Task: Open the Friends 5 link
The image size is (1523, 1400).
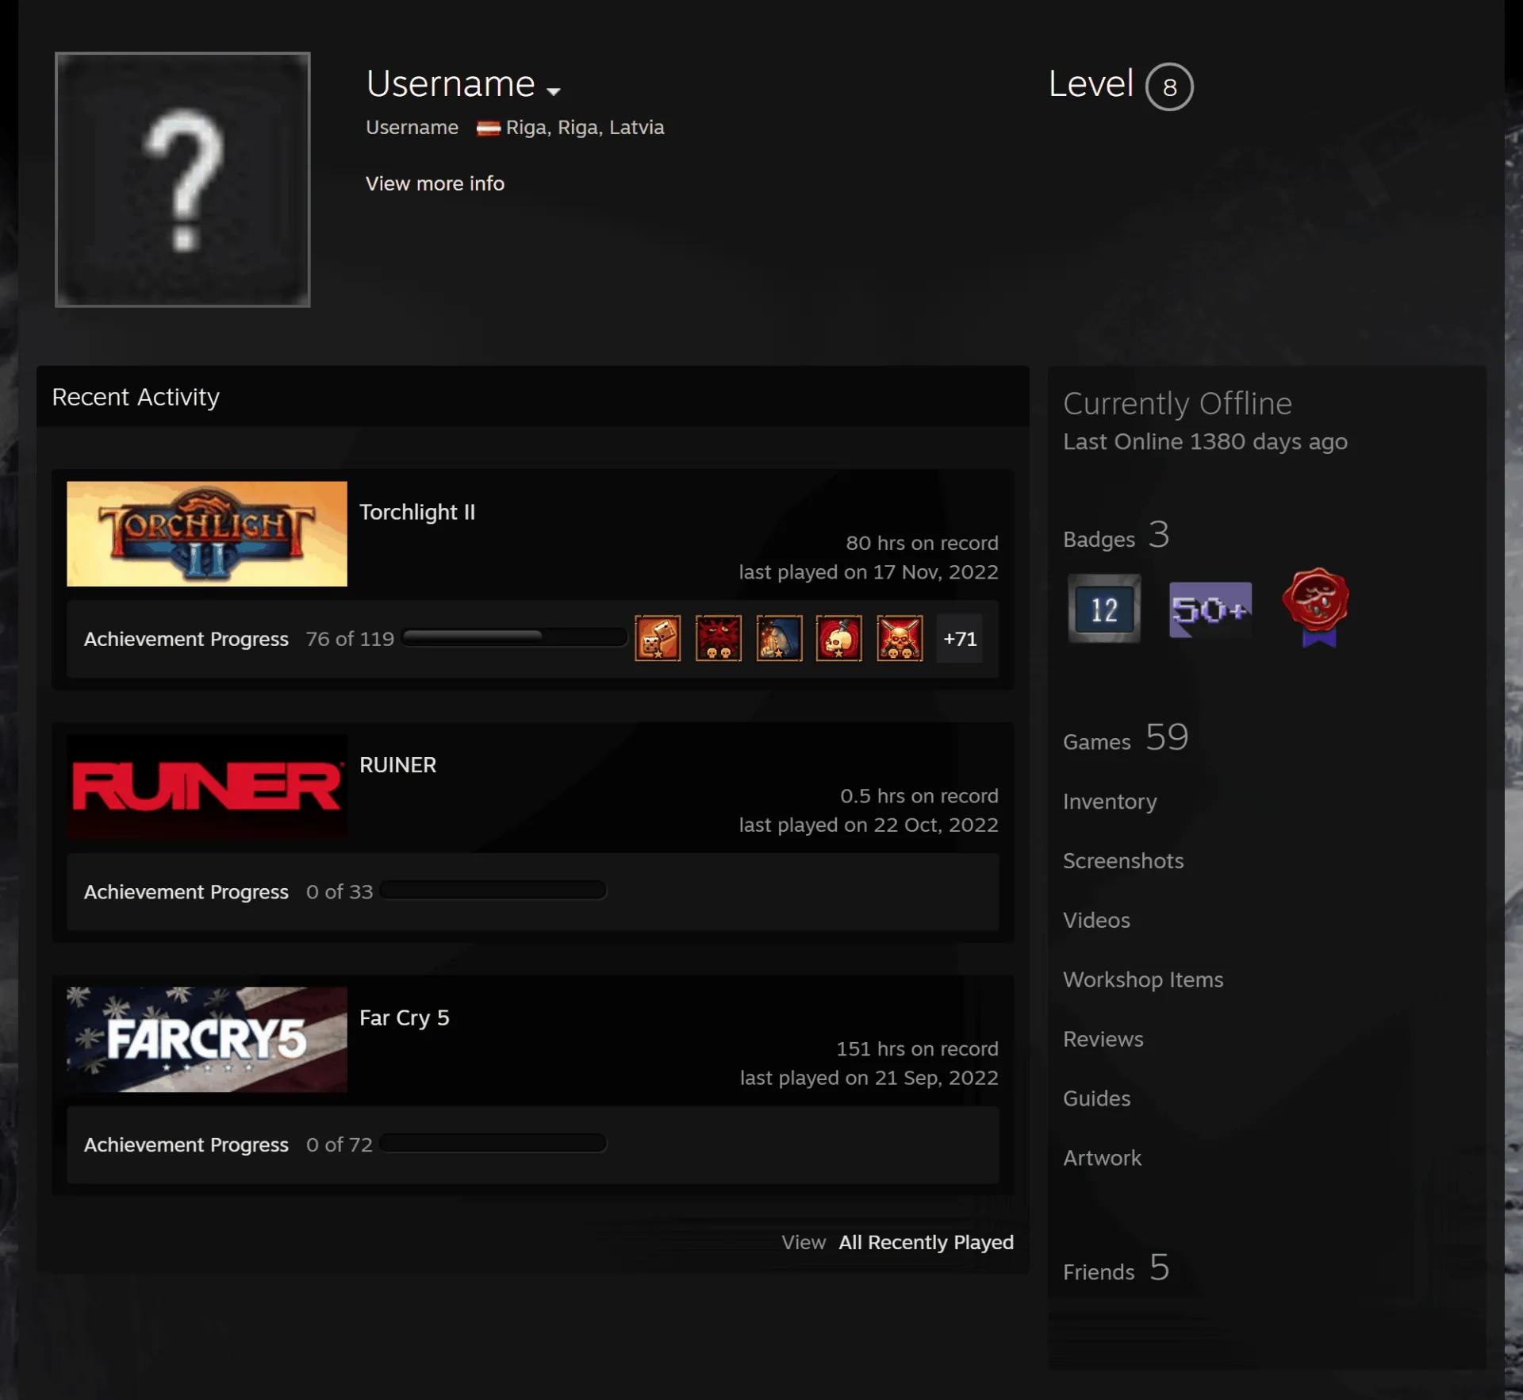Action: (1116, 1269)
